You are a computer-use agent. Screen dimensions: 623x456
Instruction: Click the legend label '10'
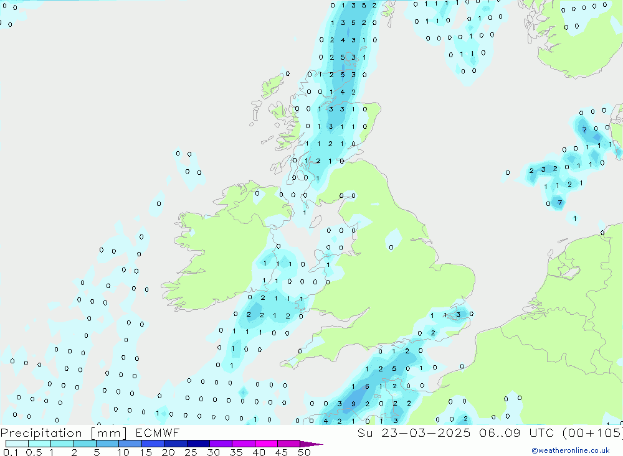click(x=123, y=452)
